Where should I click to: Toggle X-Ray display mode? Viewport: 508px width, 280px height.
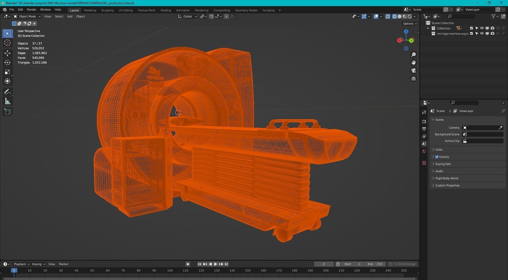(388, 16)
